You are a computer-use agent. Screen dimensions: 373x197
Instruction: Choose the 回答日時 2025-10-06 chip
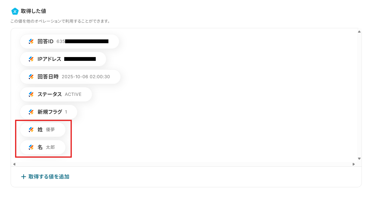coord(70,77)
